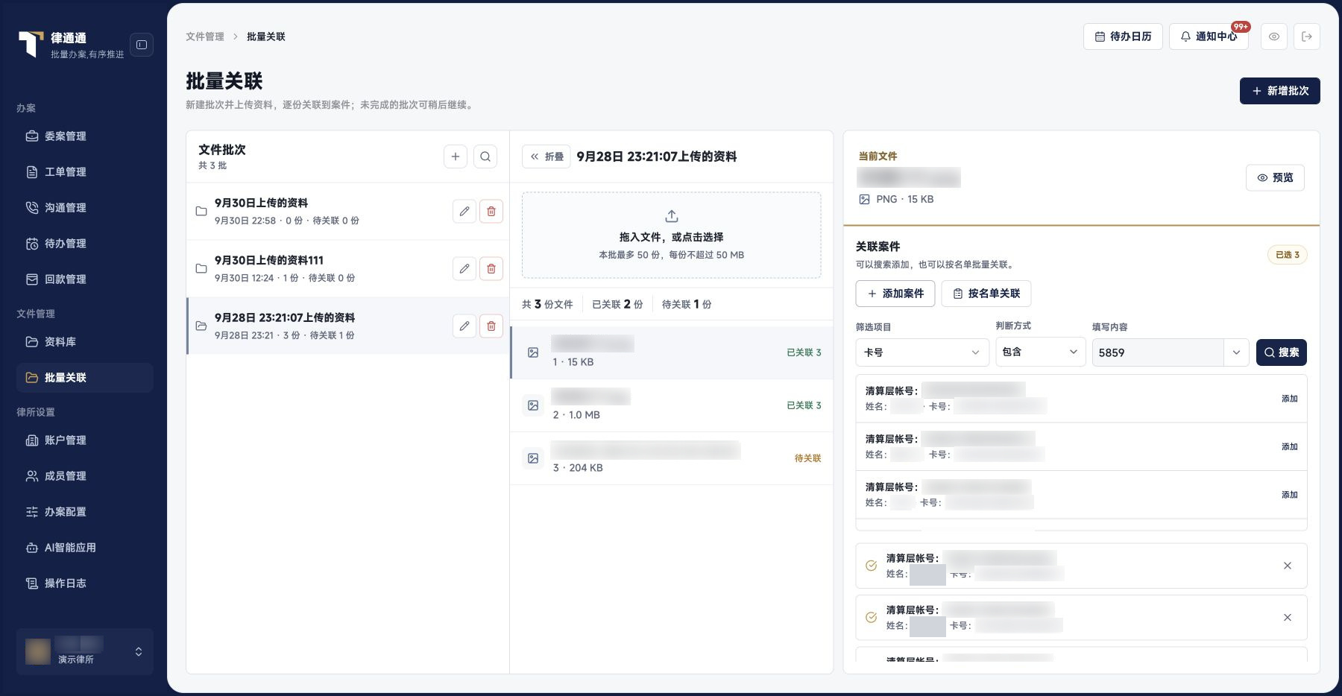This screenshot has width=1342, height=696.
Task: Expand the 5859 value dropdown arrow
Action: 1236,352
